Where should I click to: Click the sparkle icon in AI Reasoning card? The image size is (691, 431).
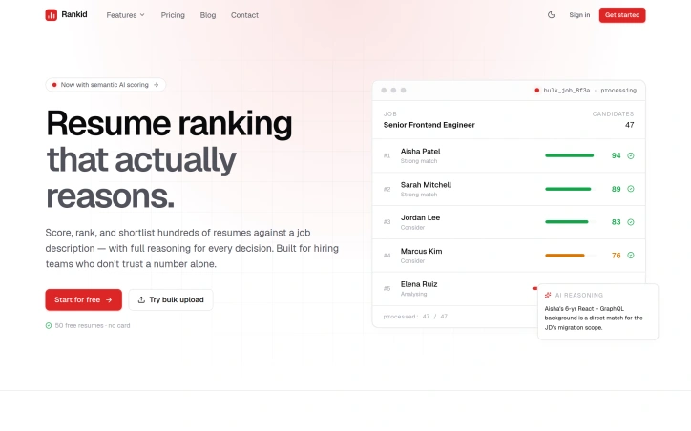pyautogui.click(x=548, y=295)
